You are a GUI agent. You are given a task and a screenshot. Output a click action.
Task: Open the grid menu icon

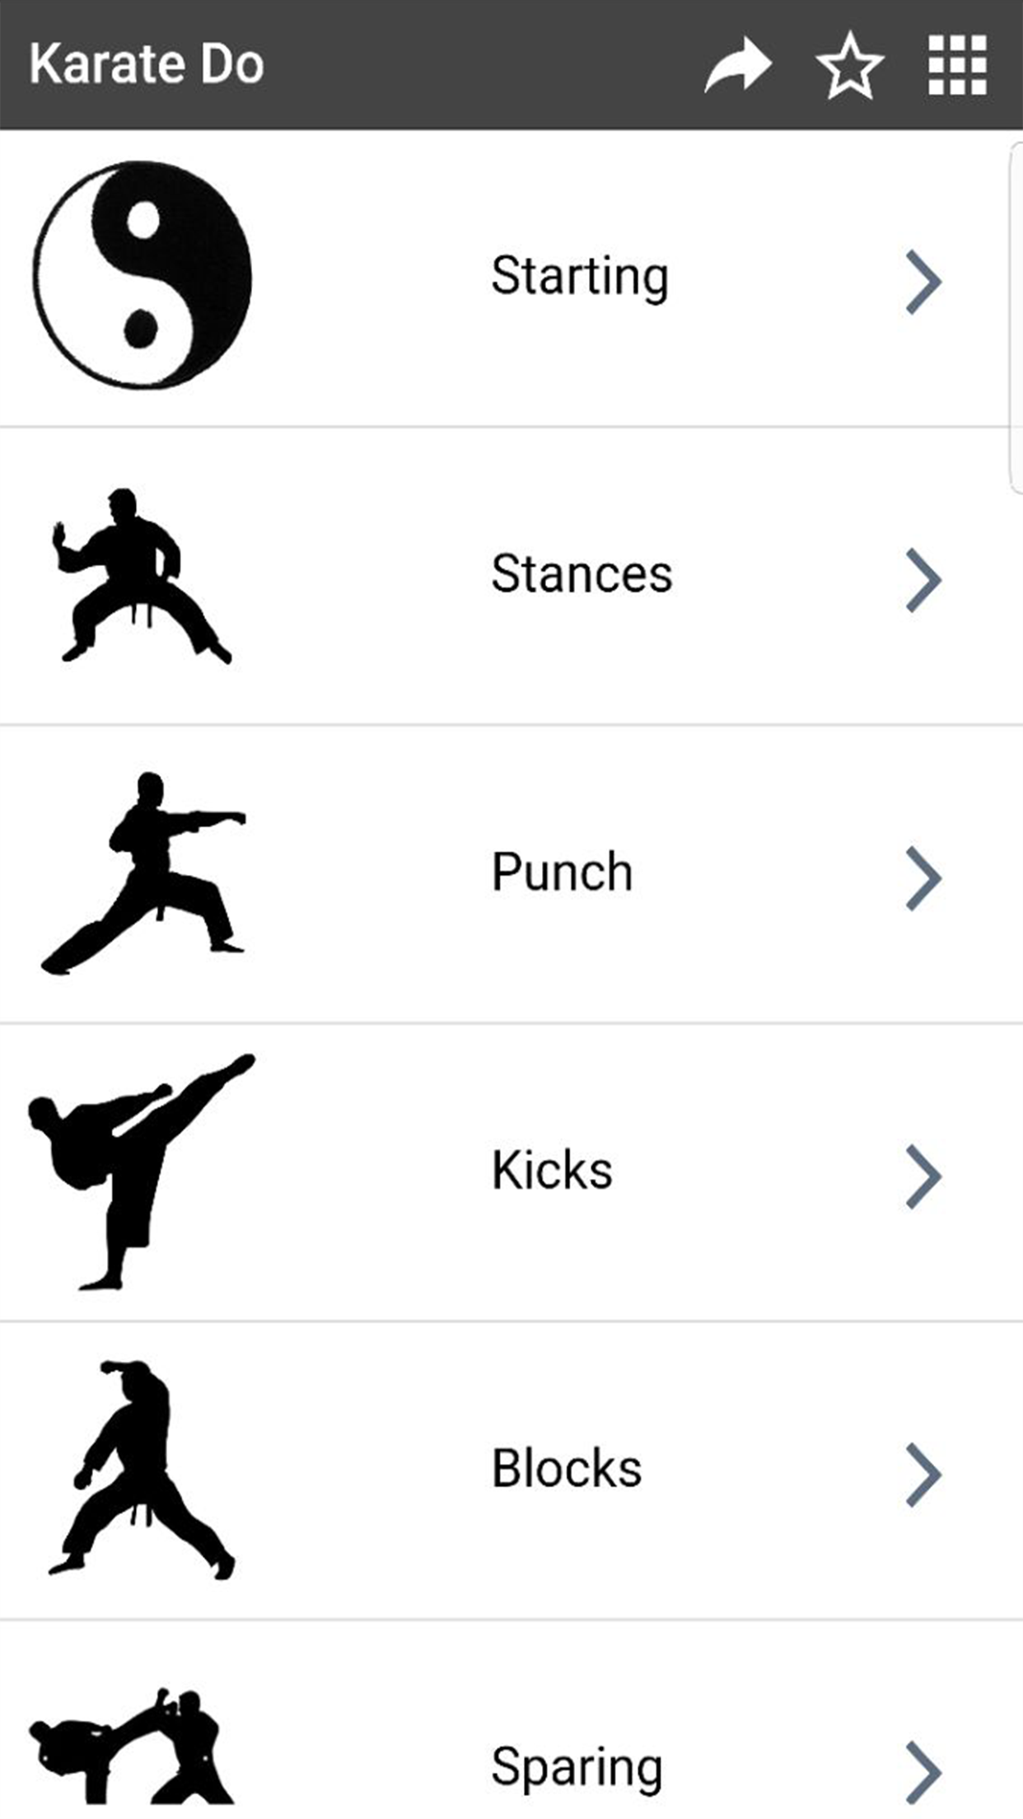tap(957, 65)
